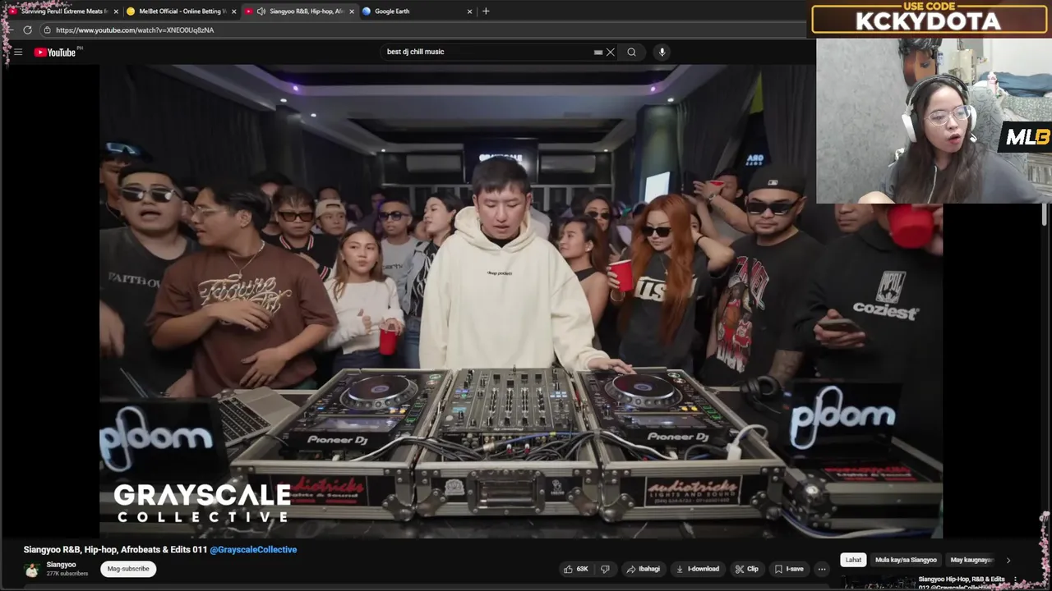Go to YouTube home via logo
Image resolution: width=1052 pixels, height=591 pixels.
[x=55, y=53]
